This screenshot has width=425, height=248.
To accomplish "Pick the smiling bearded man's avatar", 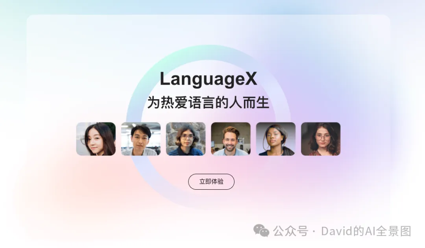I will [231, 139].
